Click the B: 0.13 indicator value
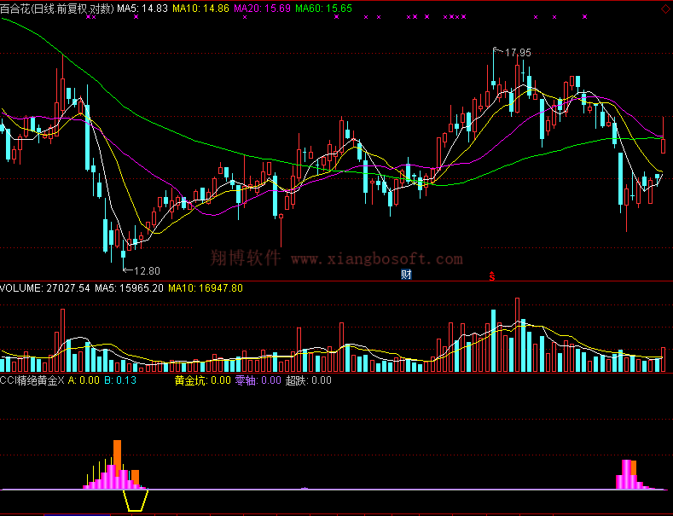 [120, 380]
